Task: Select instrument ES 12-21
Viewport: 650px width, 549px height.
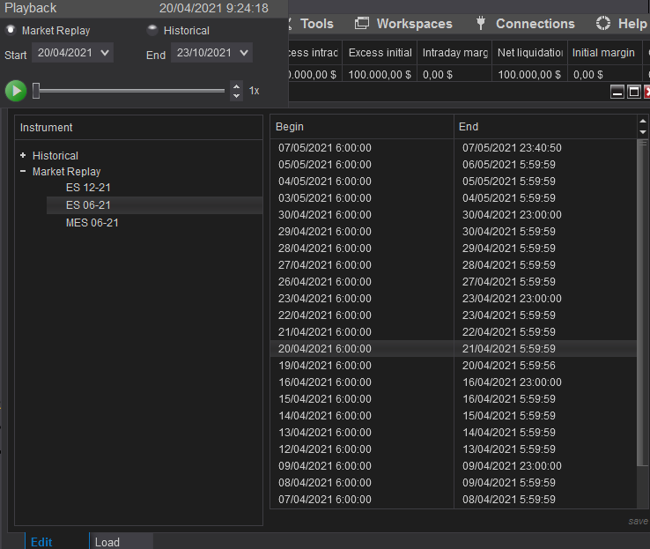Action: tap(88, 188)
